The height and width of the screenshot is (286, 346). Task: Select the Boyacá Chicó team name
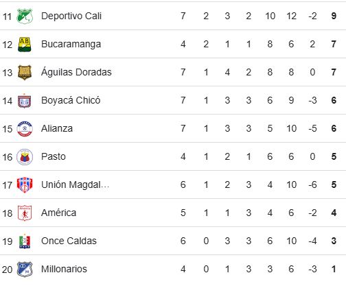click(x=71, y=100)
